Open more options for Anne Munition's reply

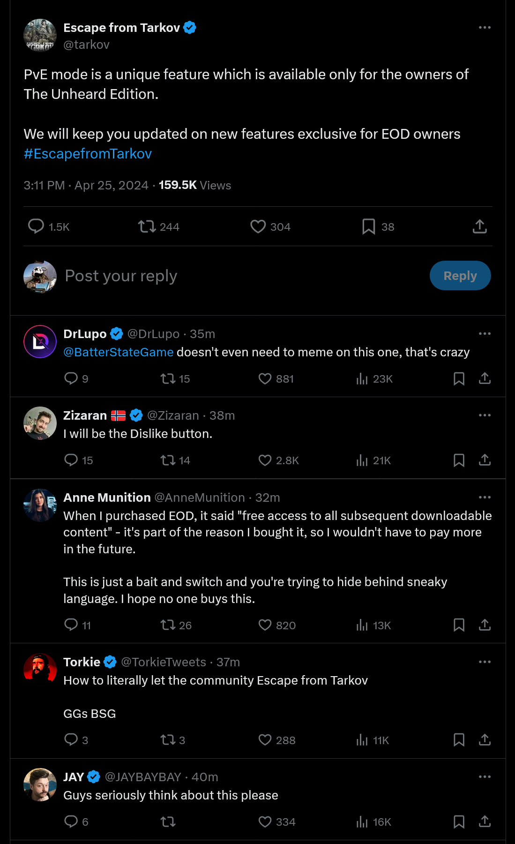point(485,497)
